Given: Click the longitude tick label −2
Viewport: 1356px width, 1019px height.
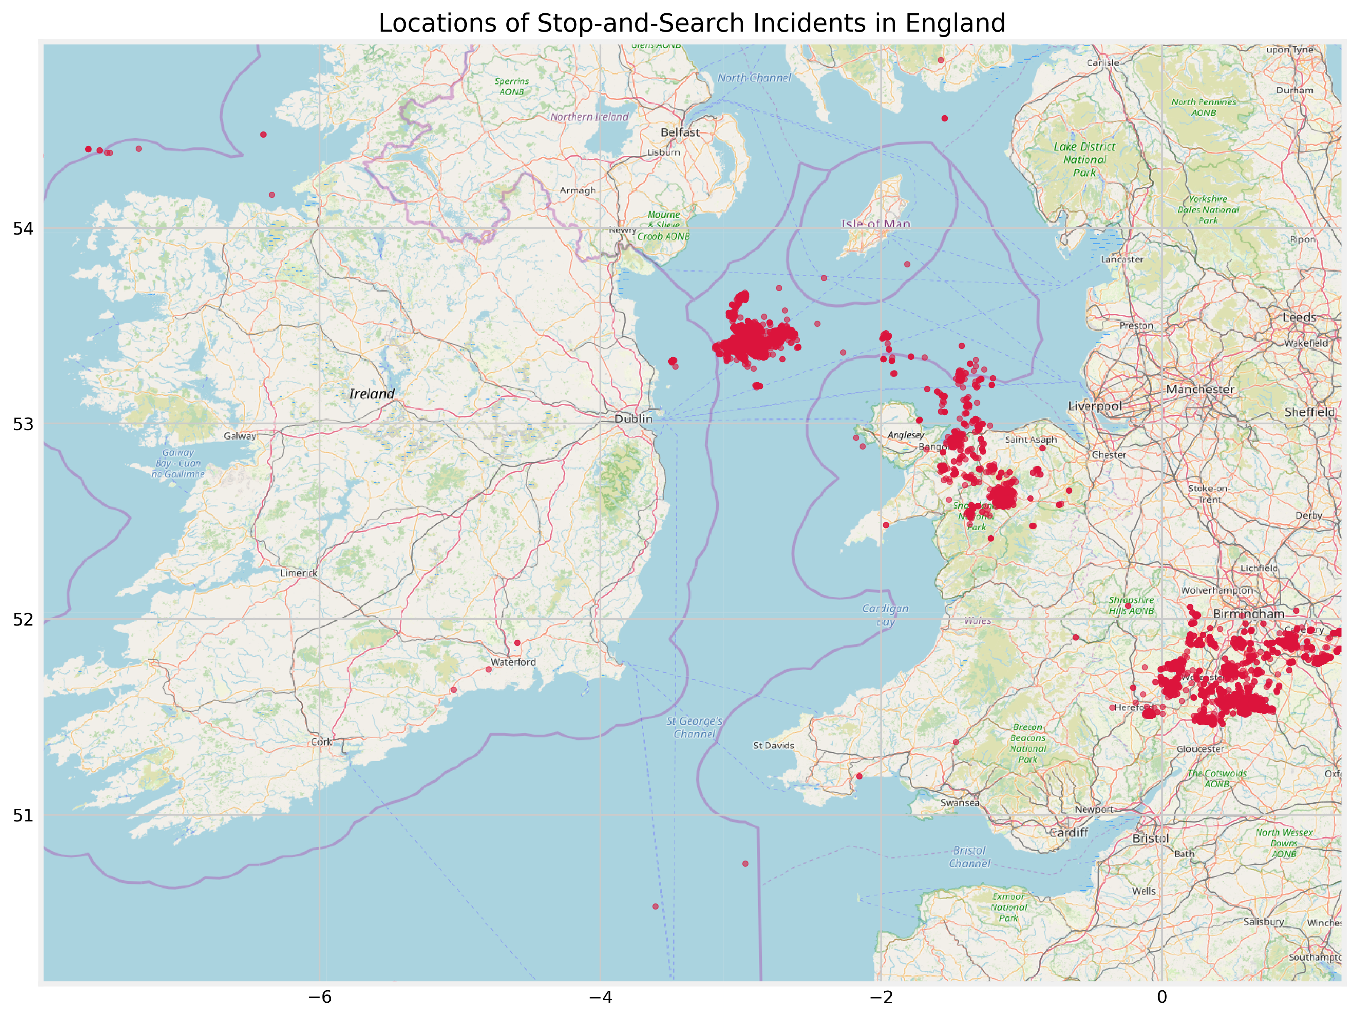Looking at the screenshot, I should coord(881,997).
